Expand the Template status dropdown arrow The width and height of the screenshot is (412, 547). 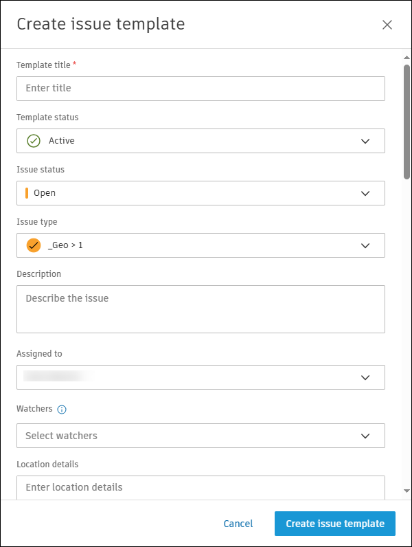coord(365,141)
